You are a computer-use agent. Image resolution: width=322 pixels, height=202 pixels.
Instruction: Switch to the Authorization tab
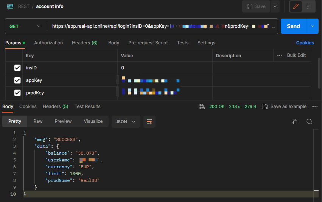coord(48,43)
